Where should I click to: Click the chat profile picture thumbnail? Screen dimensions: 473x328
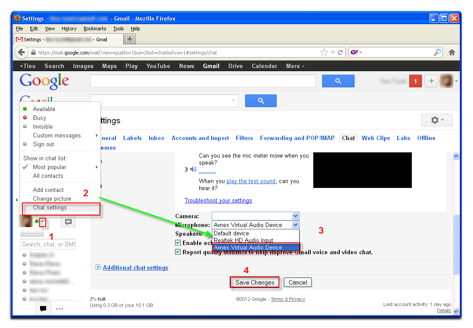(26, 222)
